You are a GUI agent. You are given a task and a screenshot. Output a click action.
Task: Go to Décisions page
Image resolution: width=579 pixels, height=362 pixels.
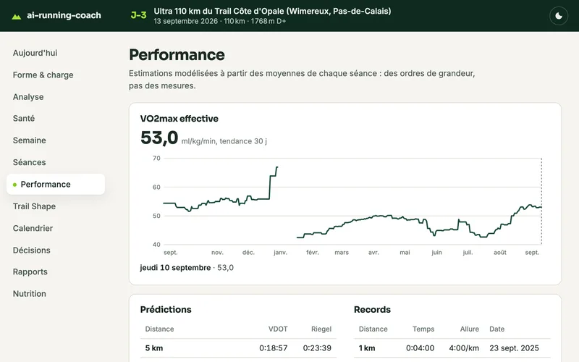[x=31, y=250]
